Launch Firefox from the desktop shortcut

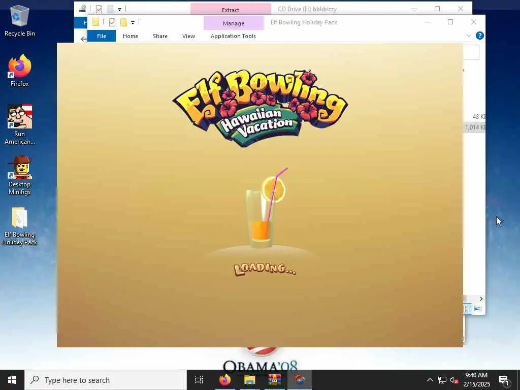click(x=20, y=71)
